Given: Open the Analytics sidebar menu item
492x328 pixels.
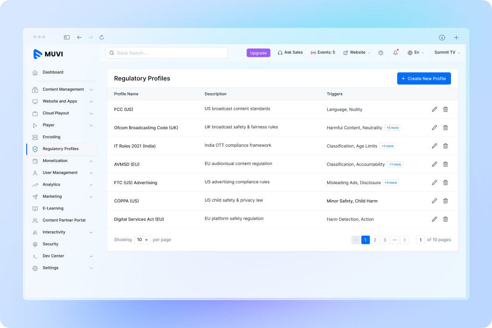Looking at the screenshot, I should coord(52,184).
